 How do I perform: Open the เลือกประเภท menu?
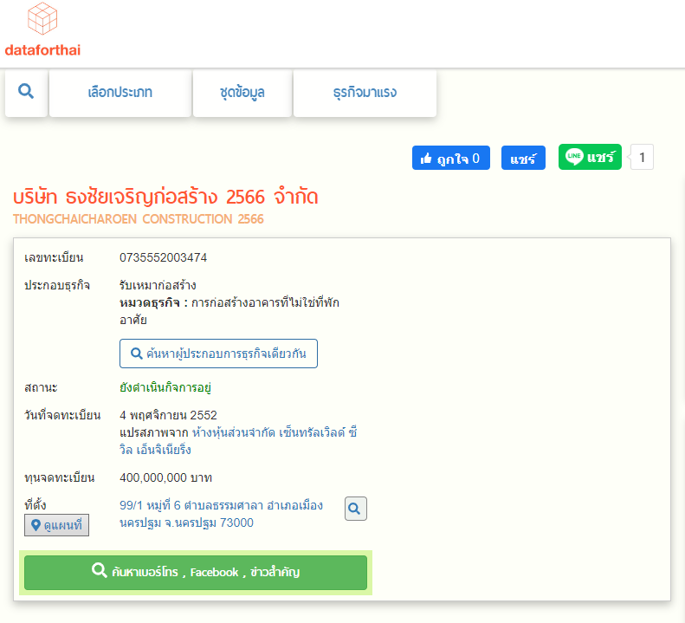click(120, 92)
